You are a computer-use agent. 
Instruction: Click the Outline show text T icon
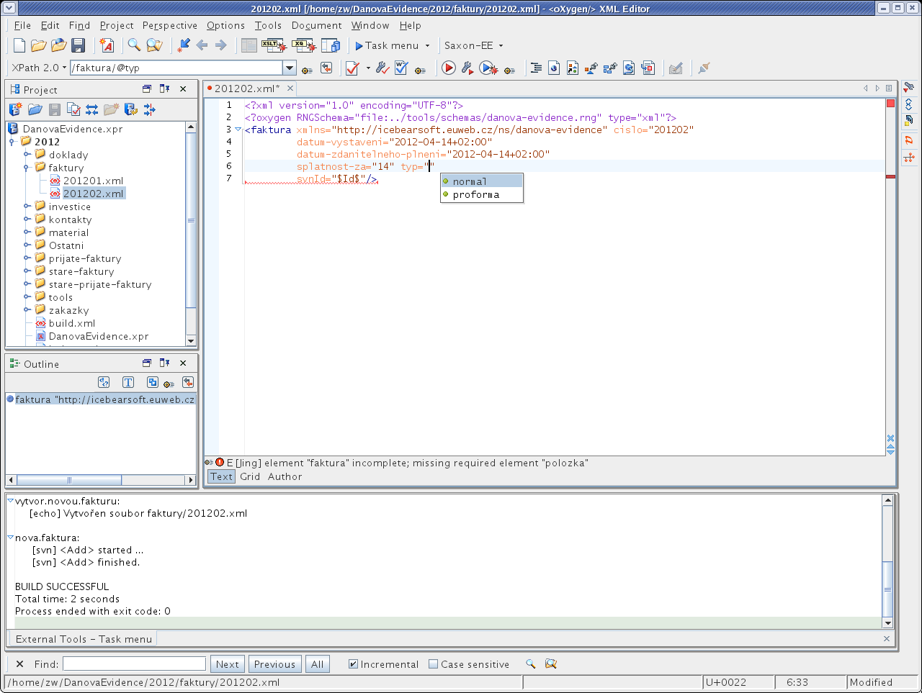[x=128, y=382]
